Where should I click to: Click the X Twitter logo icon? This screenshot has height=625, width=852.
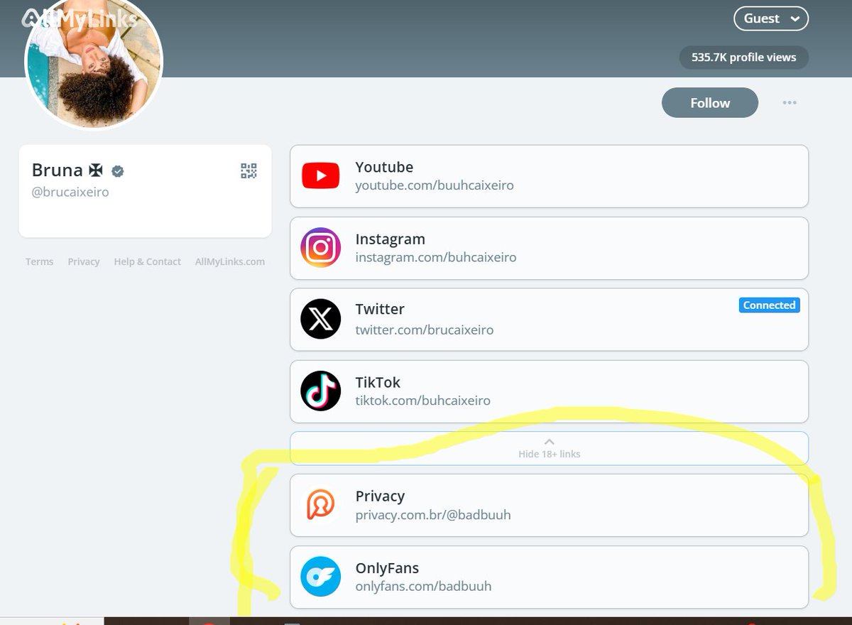(320, 319)
